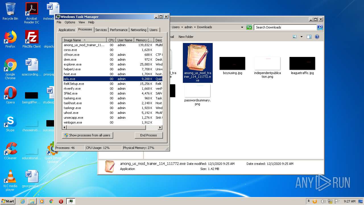Open Windows Explorer taskbar button
Screen dimensions: 364x205
[32, 201]
